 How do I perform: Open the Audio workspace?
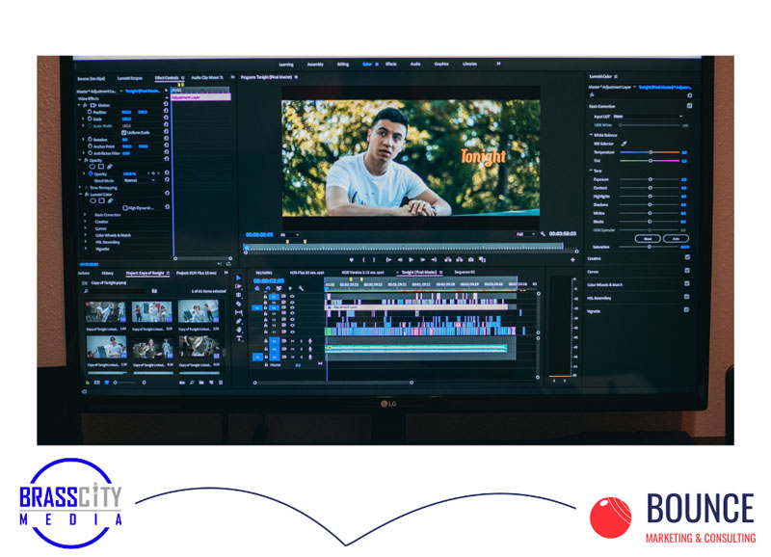point(415,64)
